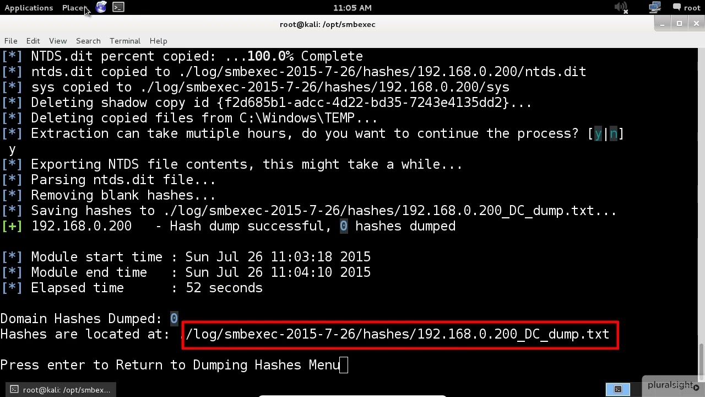Click the 'Hash dump successful' line
This screenshot has width=705, height=397.
[x=229, y=226]
